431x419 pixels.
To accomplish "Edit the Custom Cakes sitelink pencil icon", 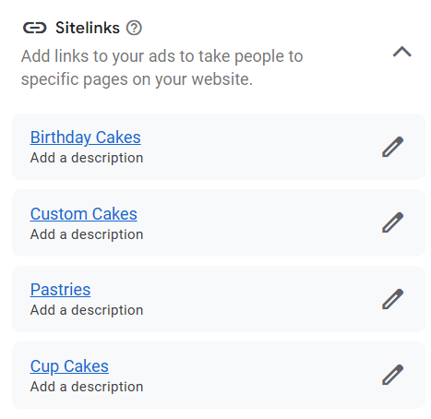I will click(392, 222).
